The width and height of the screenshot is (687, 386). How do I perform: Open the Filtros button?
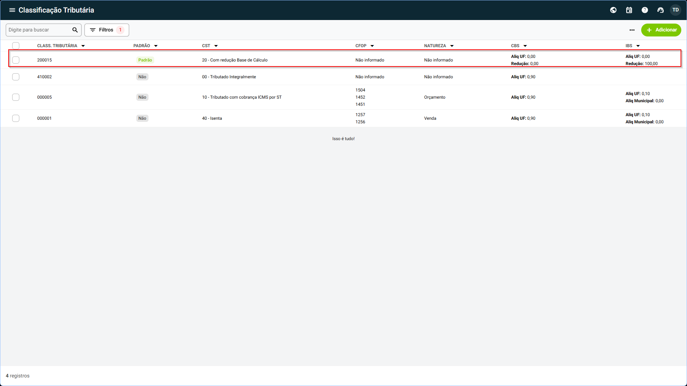(107, 30)
